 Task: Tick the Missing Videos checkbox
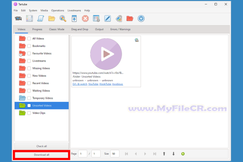29,68
